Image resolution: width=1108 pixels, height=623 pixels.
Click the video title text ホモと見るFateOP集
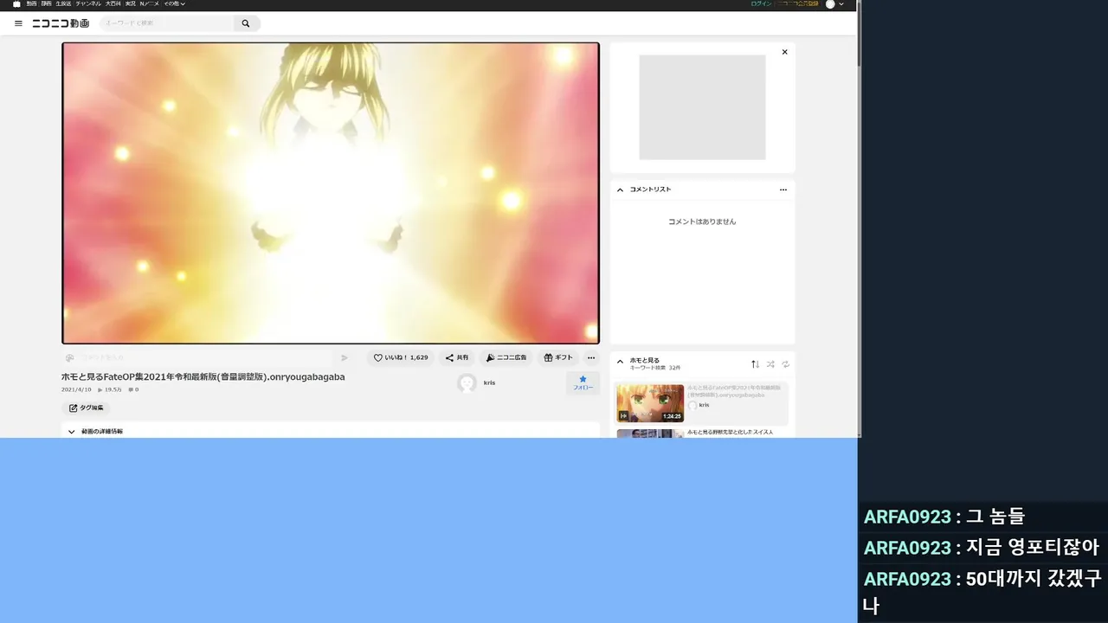[203, 377]
